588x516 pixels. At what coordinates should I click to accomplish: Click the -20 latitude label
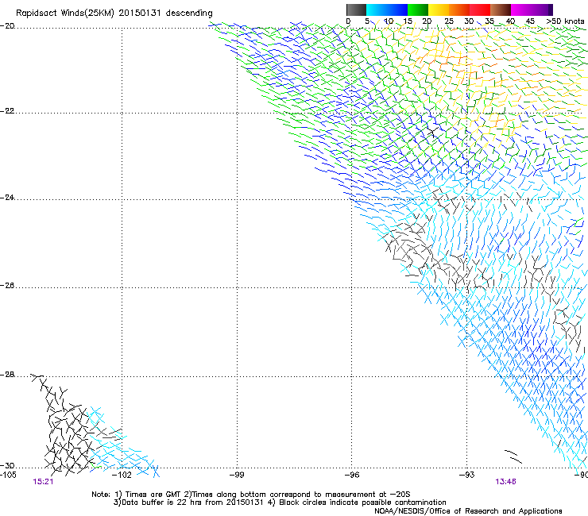pos(7,26)
